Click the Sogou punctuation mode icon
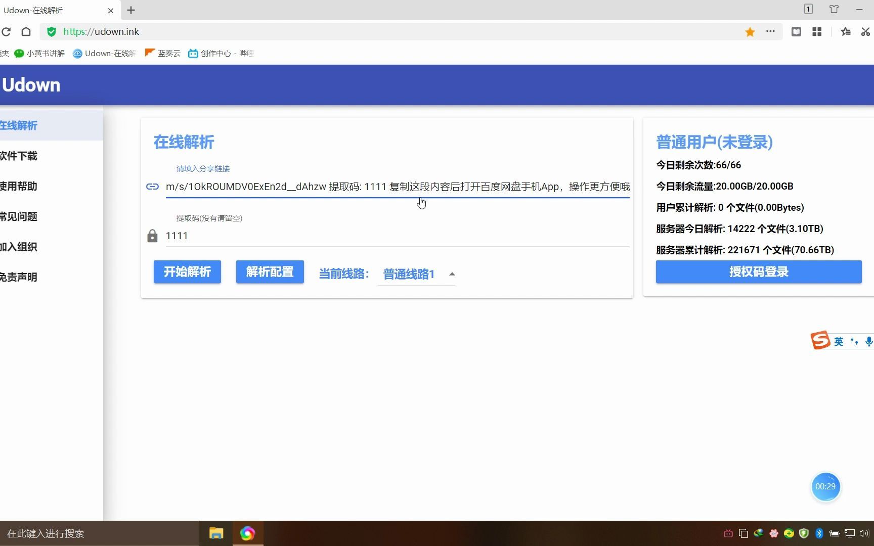This screenshot has height=546, width=874. coord(854,342)
